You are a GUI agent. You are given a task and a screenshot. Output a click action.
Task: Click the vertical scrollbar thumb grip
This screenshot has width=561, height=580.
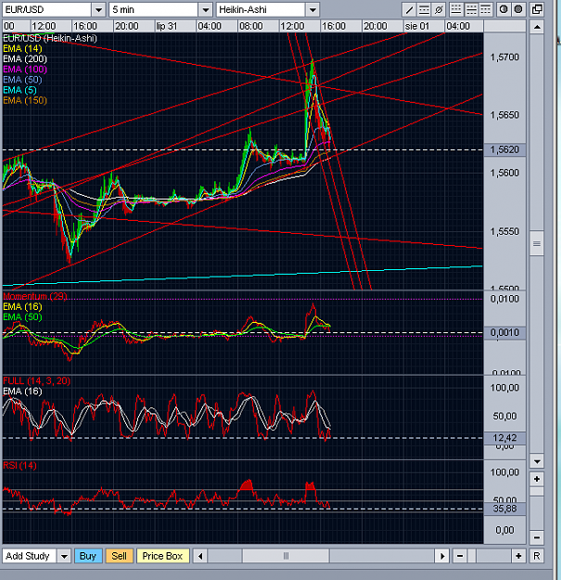(537, 243)
